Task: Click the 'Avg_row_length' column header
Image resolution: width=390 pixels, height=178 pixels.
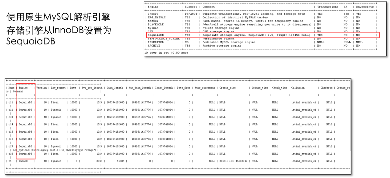Action: [x=91, y=88]
